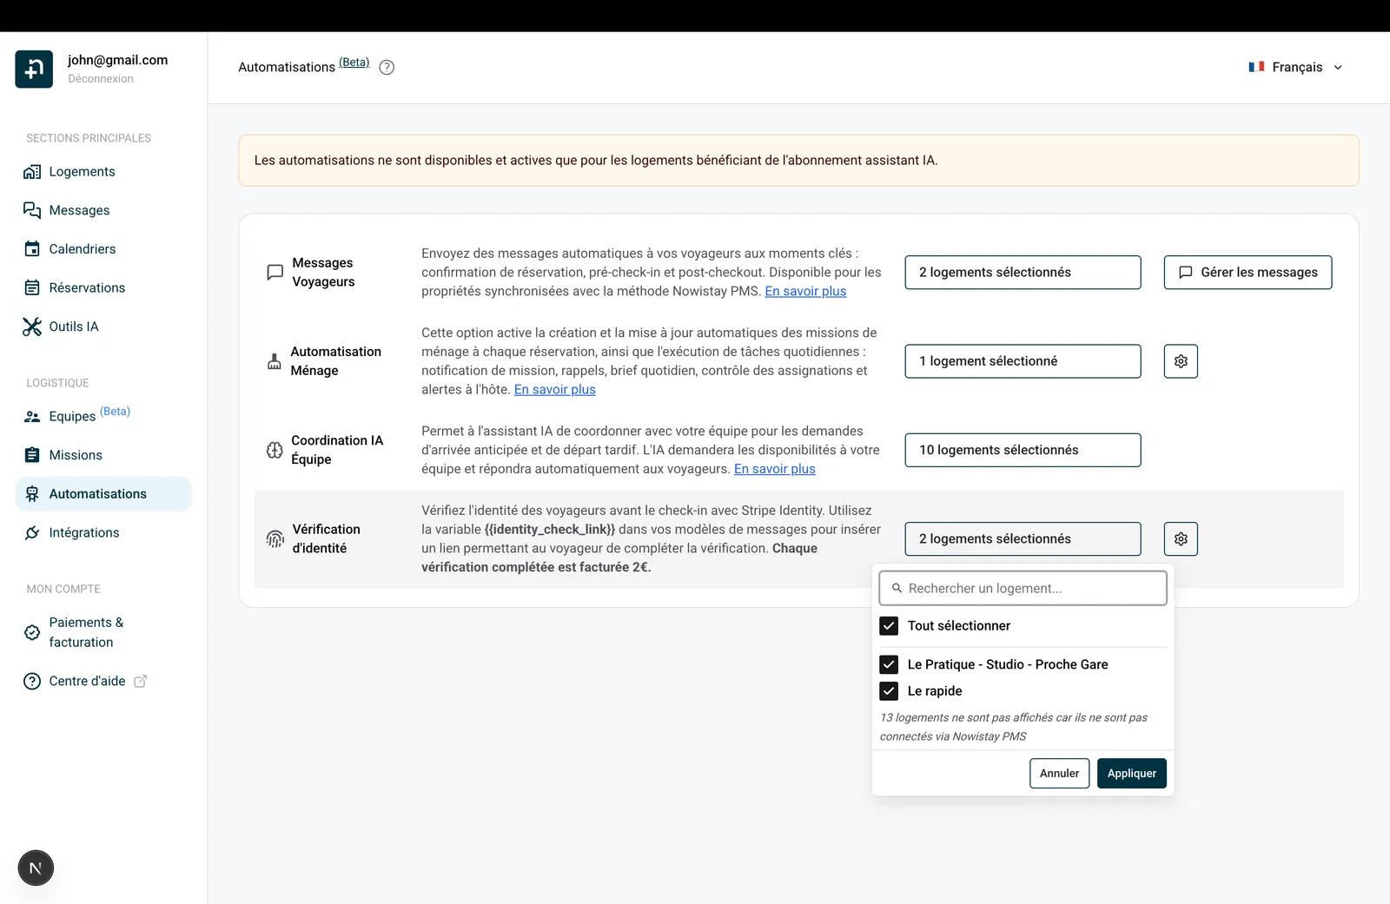Open Vérification d'identité settings gear
1390x904 pixels.
click(1181, 539)
